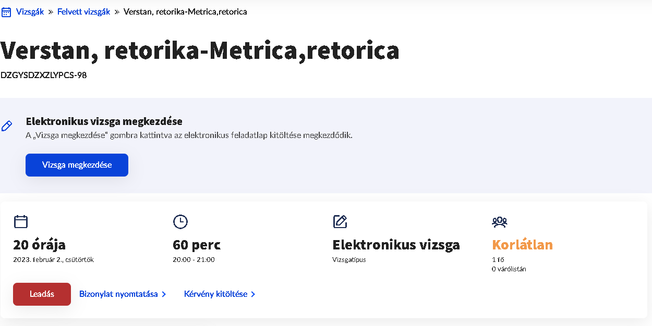This screenshot has width=652, height=326.
Task: Click the calendar icon in the breadcrumb
Action: pos(6,12)
